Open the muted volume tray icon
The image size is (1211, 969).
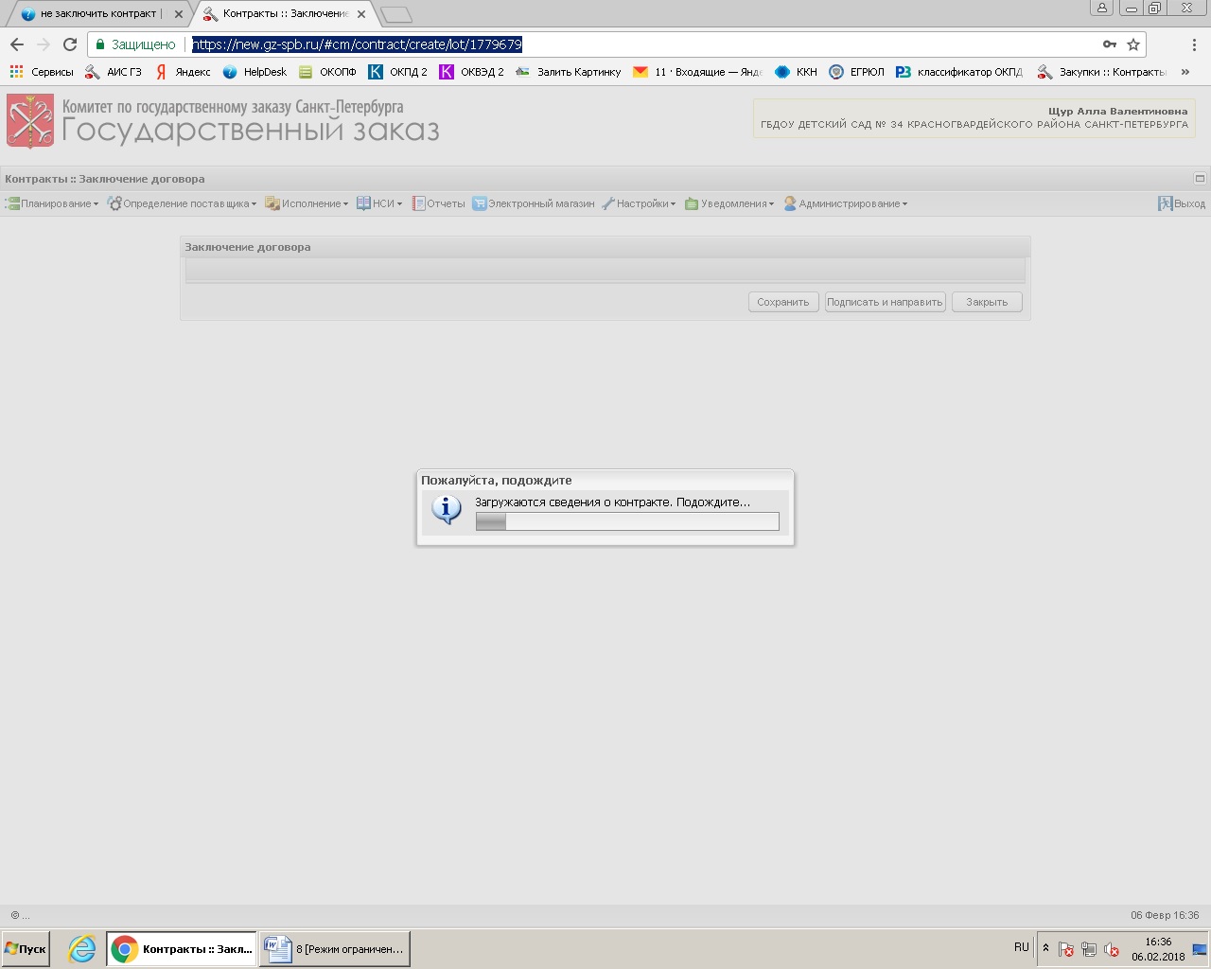tap(1112, 949)
